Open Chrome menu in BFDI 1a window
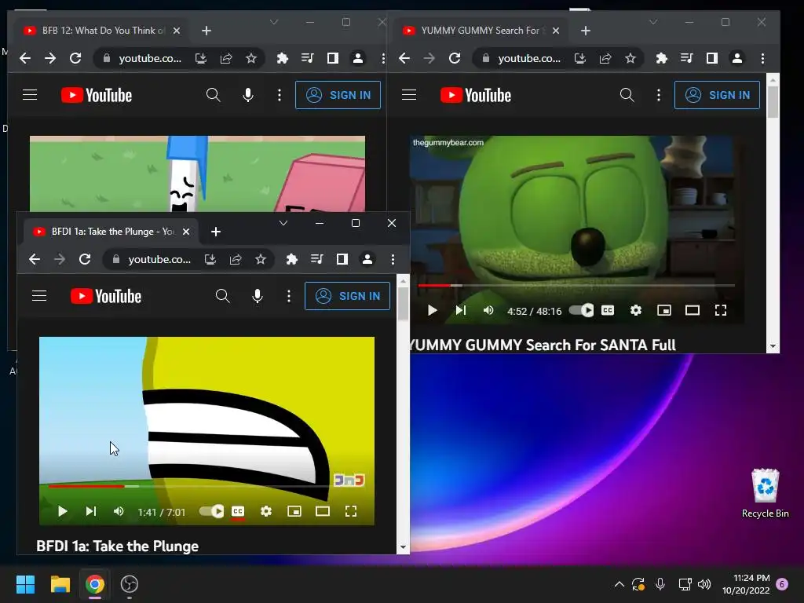The height and width of the screenshot is (603, 804). [x=393, y=259]
